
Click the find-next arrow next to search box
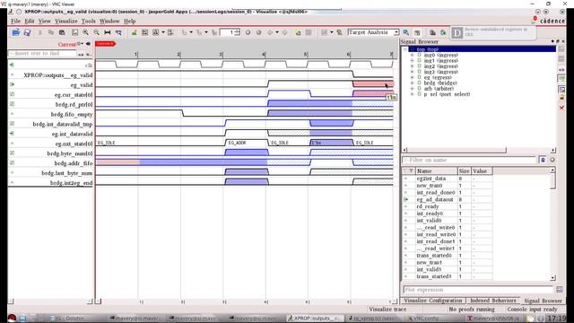coord(88,54)
